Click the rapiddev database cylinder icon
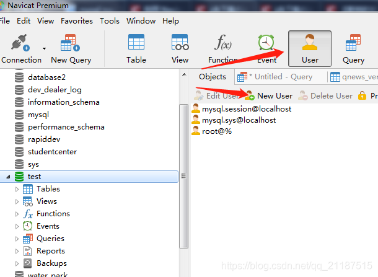Viewport: 378px width, 277px height. click(x=19, y=139)
